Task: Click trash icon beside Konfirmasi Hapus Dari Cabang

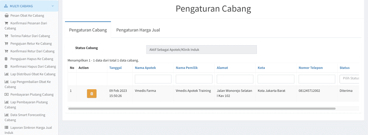Action: pos(6,66)
